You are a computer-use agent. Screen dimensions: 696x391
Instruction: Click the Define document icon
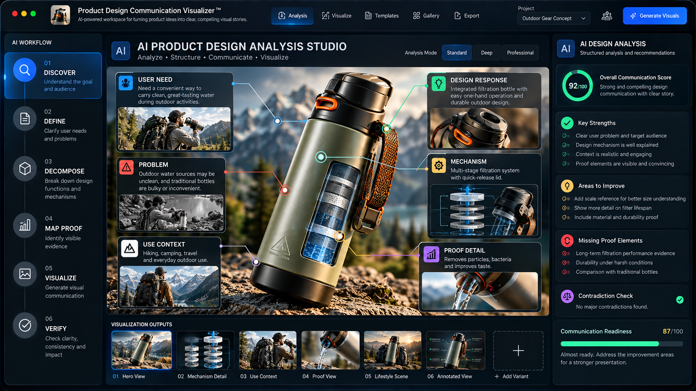pyautogui.click(x=25, y=119)
